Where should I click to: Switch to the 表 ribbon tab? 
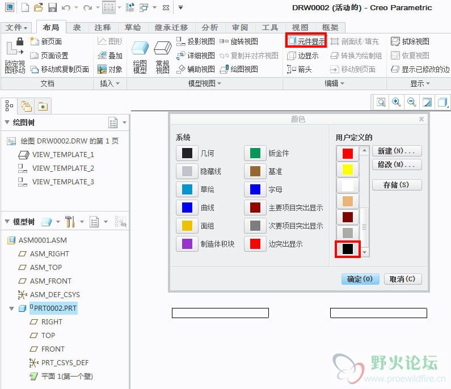coord(77,28)
